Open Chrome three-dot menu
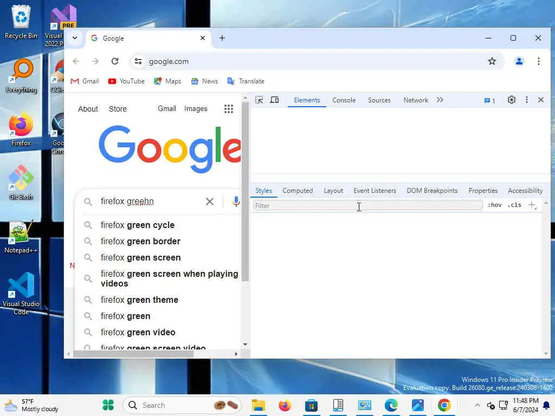 [538, 61]
